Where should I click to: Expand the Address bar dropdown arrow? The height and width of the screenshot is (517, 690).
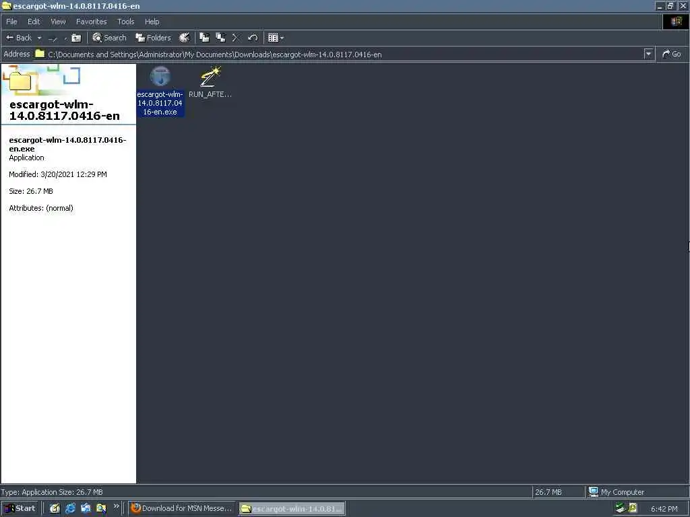pyautogui.click(x=648, y=54)
